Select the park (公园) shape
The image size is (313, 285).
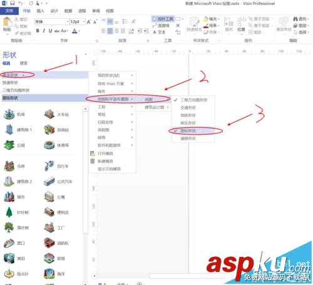14,145
